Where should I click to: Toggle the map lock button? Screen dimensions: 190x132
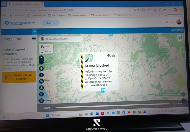41,75
